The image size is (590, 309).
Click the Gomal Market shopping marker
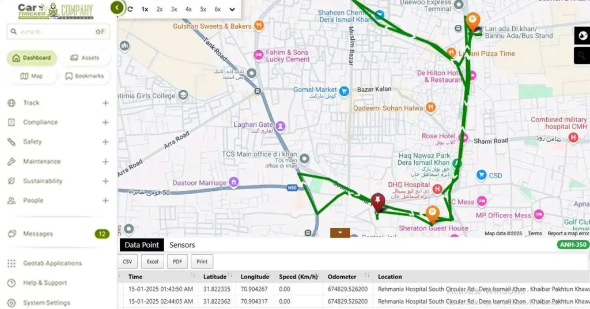pyautogui.click(x=344, y=92)
